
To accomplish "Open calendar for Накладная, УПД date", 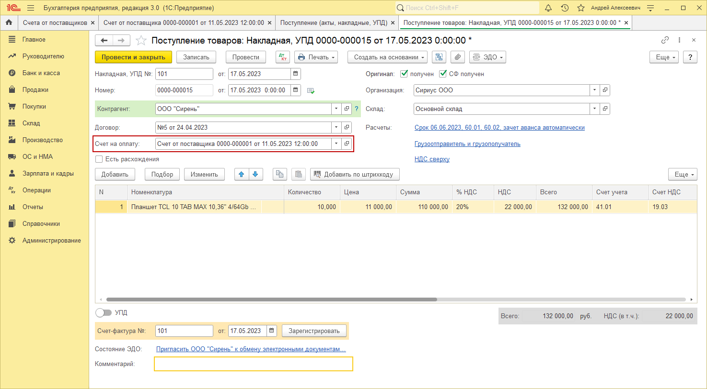I will (x=296, y=74).
